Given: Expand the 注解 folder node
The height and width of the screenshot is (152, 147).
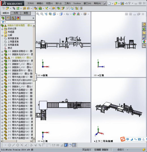Looking at the screenshot, I should point(2,36).
